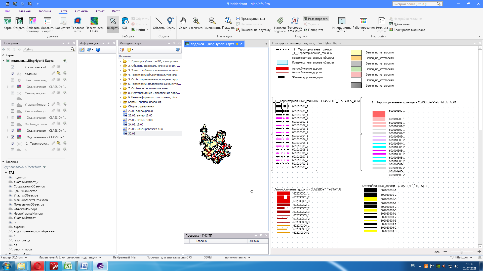
Task: Click refresh icon in Менеджер карт
Action: 178,50
